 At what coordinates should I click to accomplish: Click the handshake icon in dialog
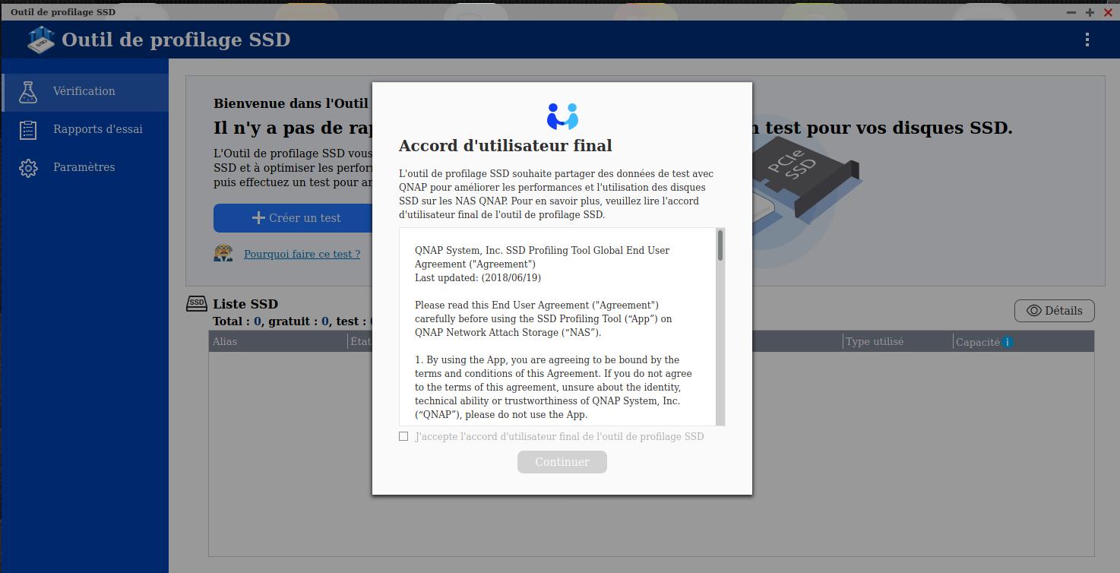(x=562, y=116)
